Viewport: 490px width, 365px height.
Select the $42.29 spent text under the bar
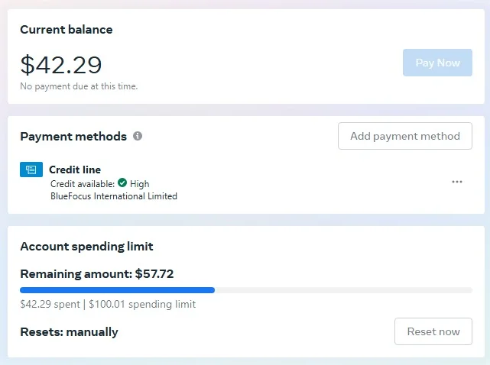point(50,304)
